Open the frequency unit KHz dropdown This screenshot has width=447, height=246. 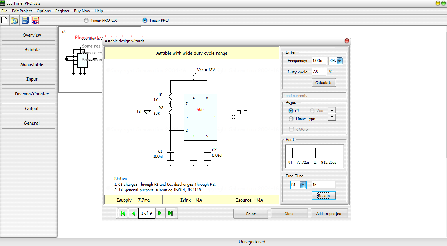(339, 61)
